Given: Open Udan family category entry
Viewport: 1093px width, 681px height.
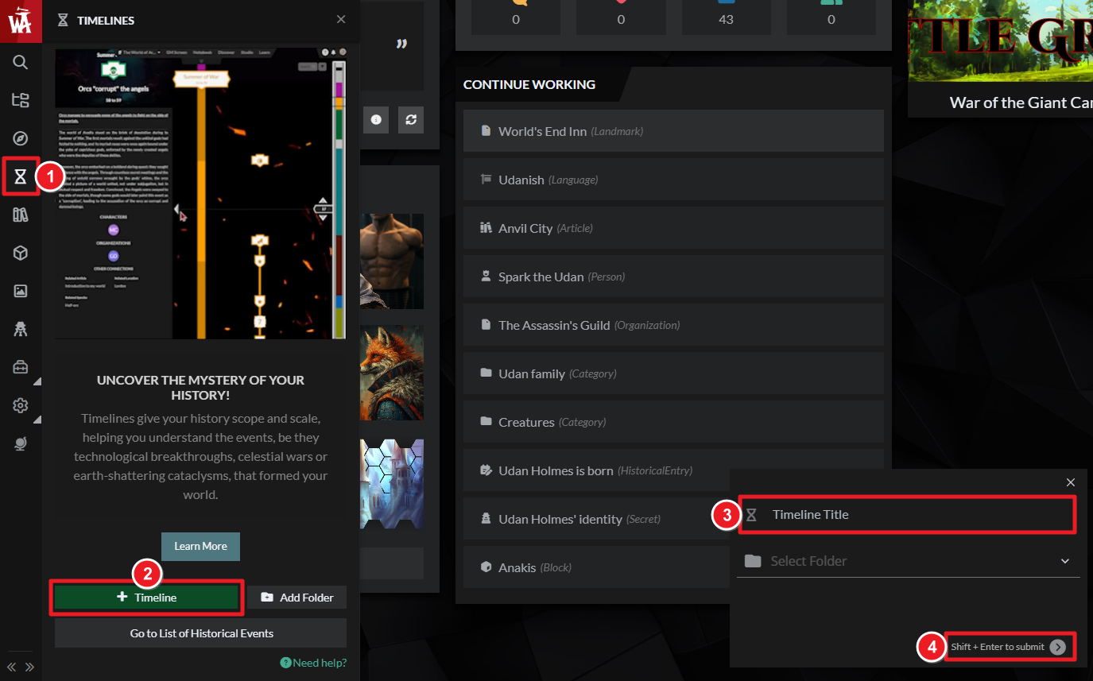Looking at the screenshot, I should click(673, 373).
